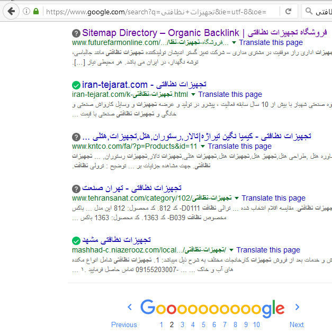The width and height of the screenshot is (332, 334).
Task: Click gray question badge beside Sitemap Directory result
Action: tap(76, 33)
